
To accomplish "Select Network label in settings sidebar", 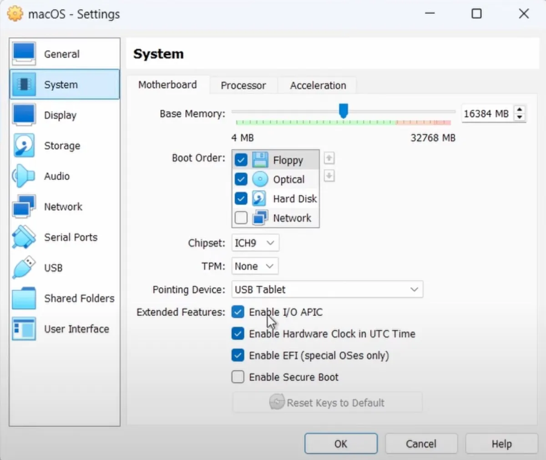I will click(63, 207).
